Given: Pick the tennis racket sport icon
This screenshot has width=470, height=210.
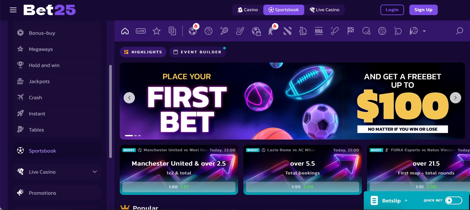Looking at the screenshot, I should [224, 31].
